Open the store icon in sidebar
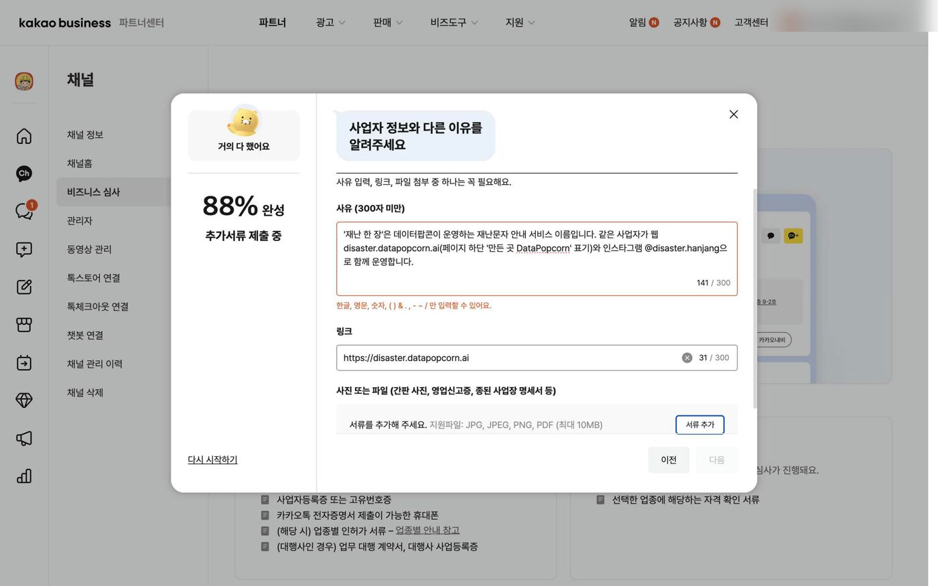938x586 pixels. click(x=24, y=325)
